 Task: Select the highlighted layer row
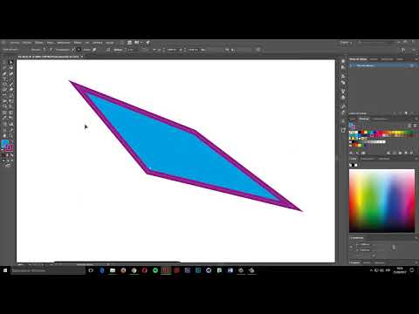pos(383,65)
